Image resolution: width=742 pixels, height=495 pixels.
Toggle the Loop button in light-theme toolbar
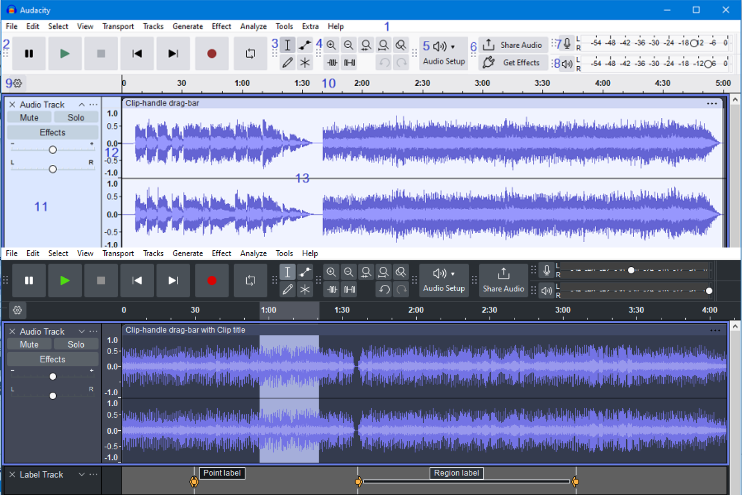(x=250, y=54)
